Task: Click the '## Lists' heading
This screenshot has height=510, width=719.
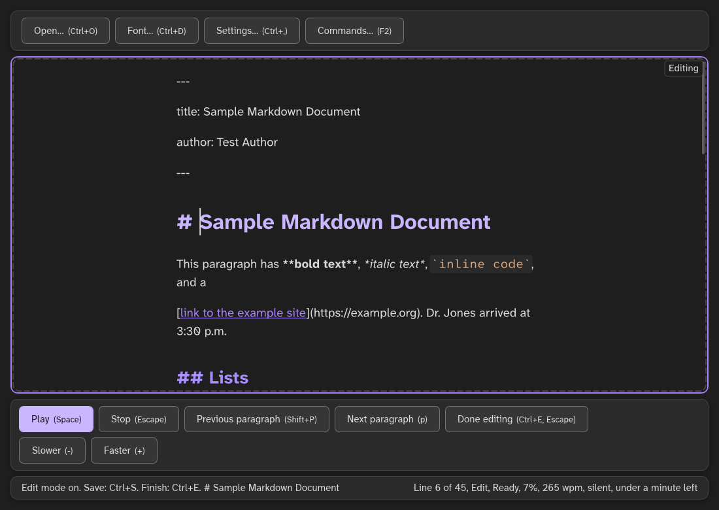Action: tap(212, 377)
